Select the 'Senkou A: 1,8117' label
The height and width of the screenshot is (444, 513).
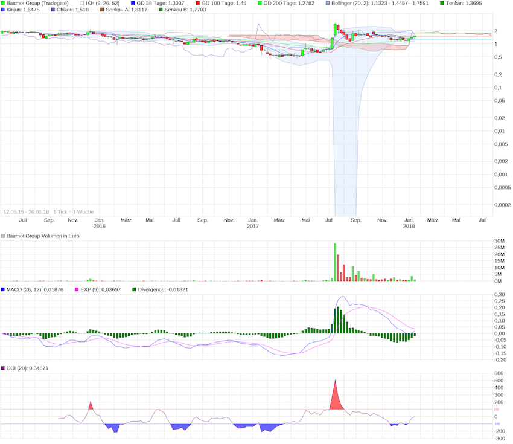point(127,10)
